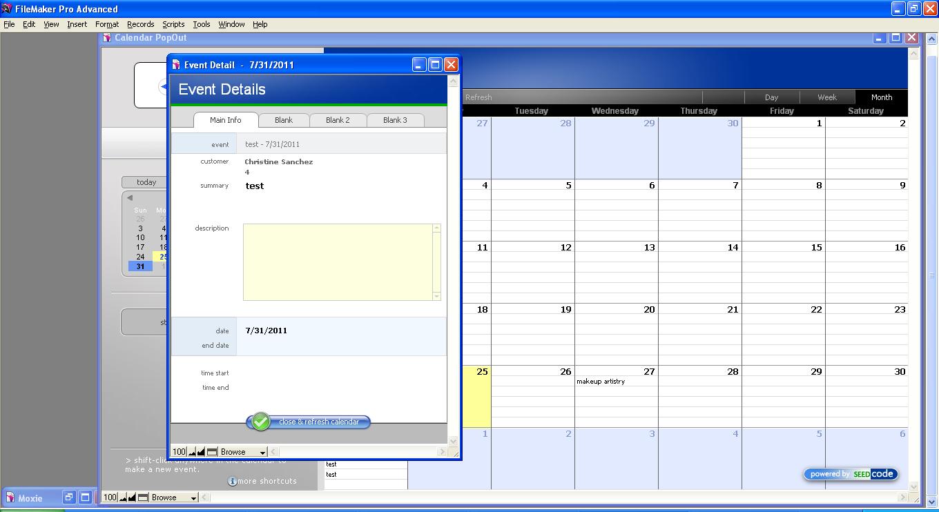This screenshot has width=939, height=512.
Task: Click the today button
Action: tap(145, 182)
